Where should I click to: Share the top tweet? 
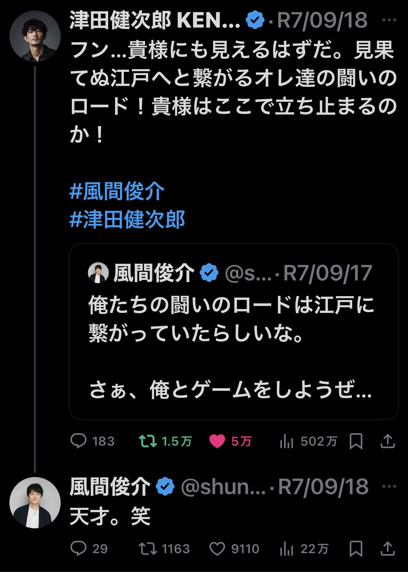coord(387,441)
